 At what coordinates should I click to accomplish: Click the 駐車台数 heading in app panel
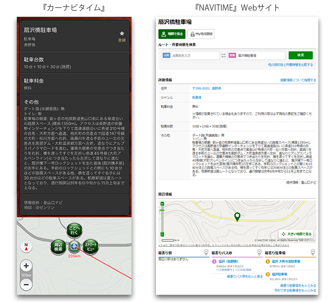[x=34, y=60]
